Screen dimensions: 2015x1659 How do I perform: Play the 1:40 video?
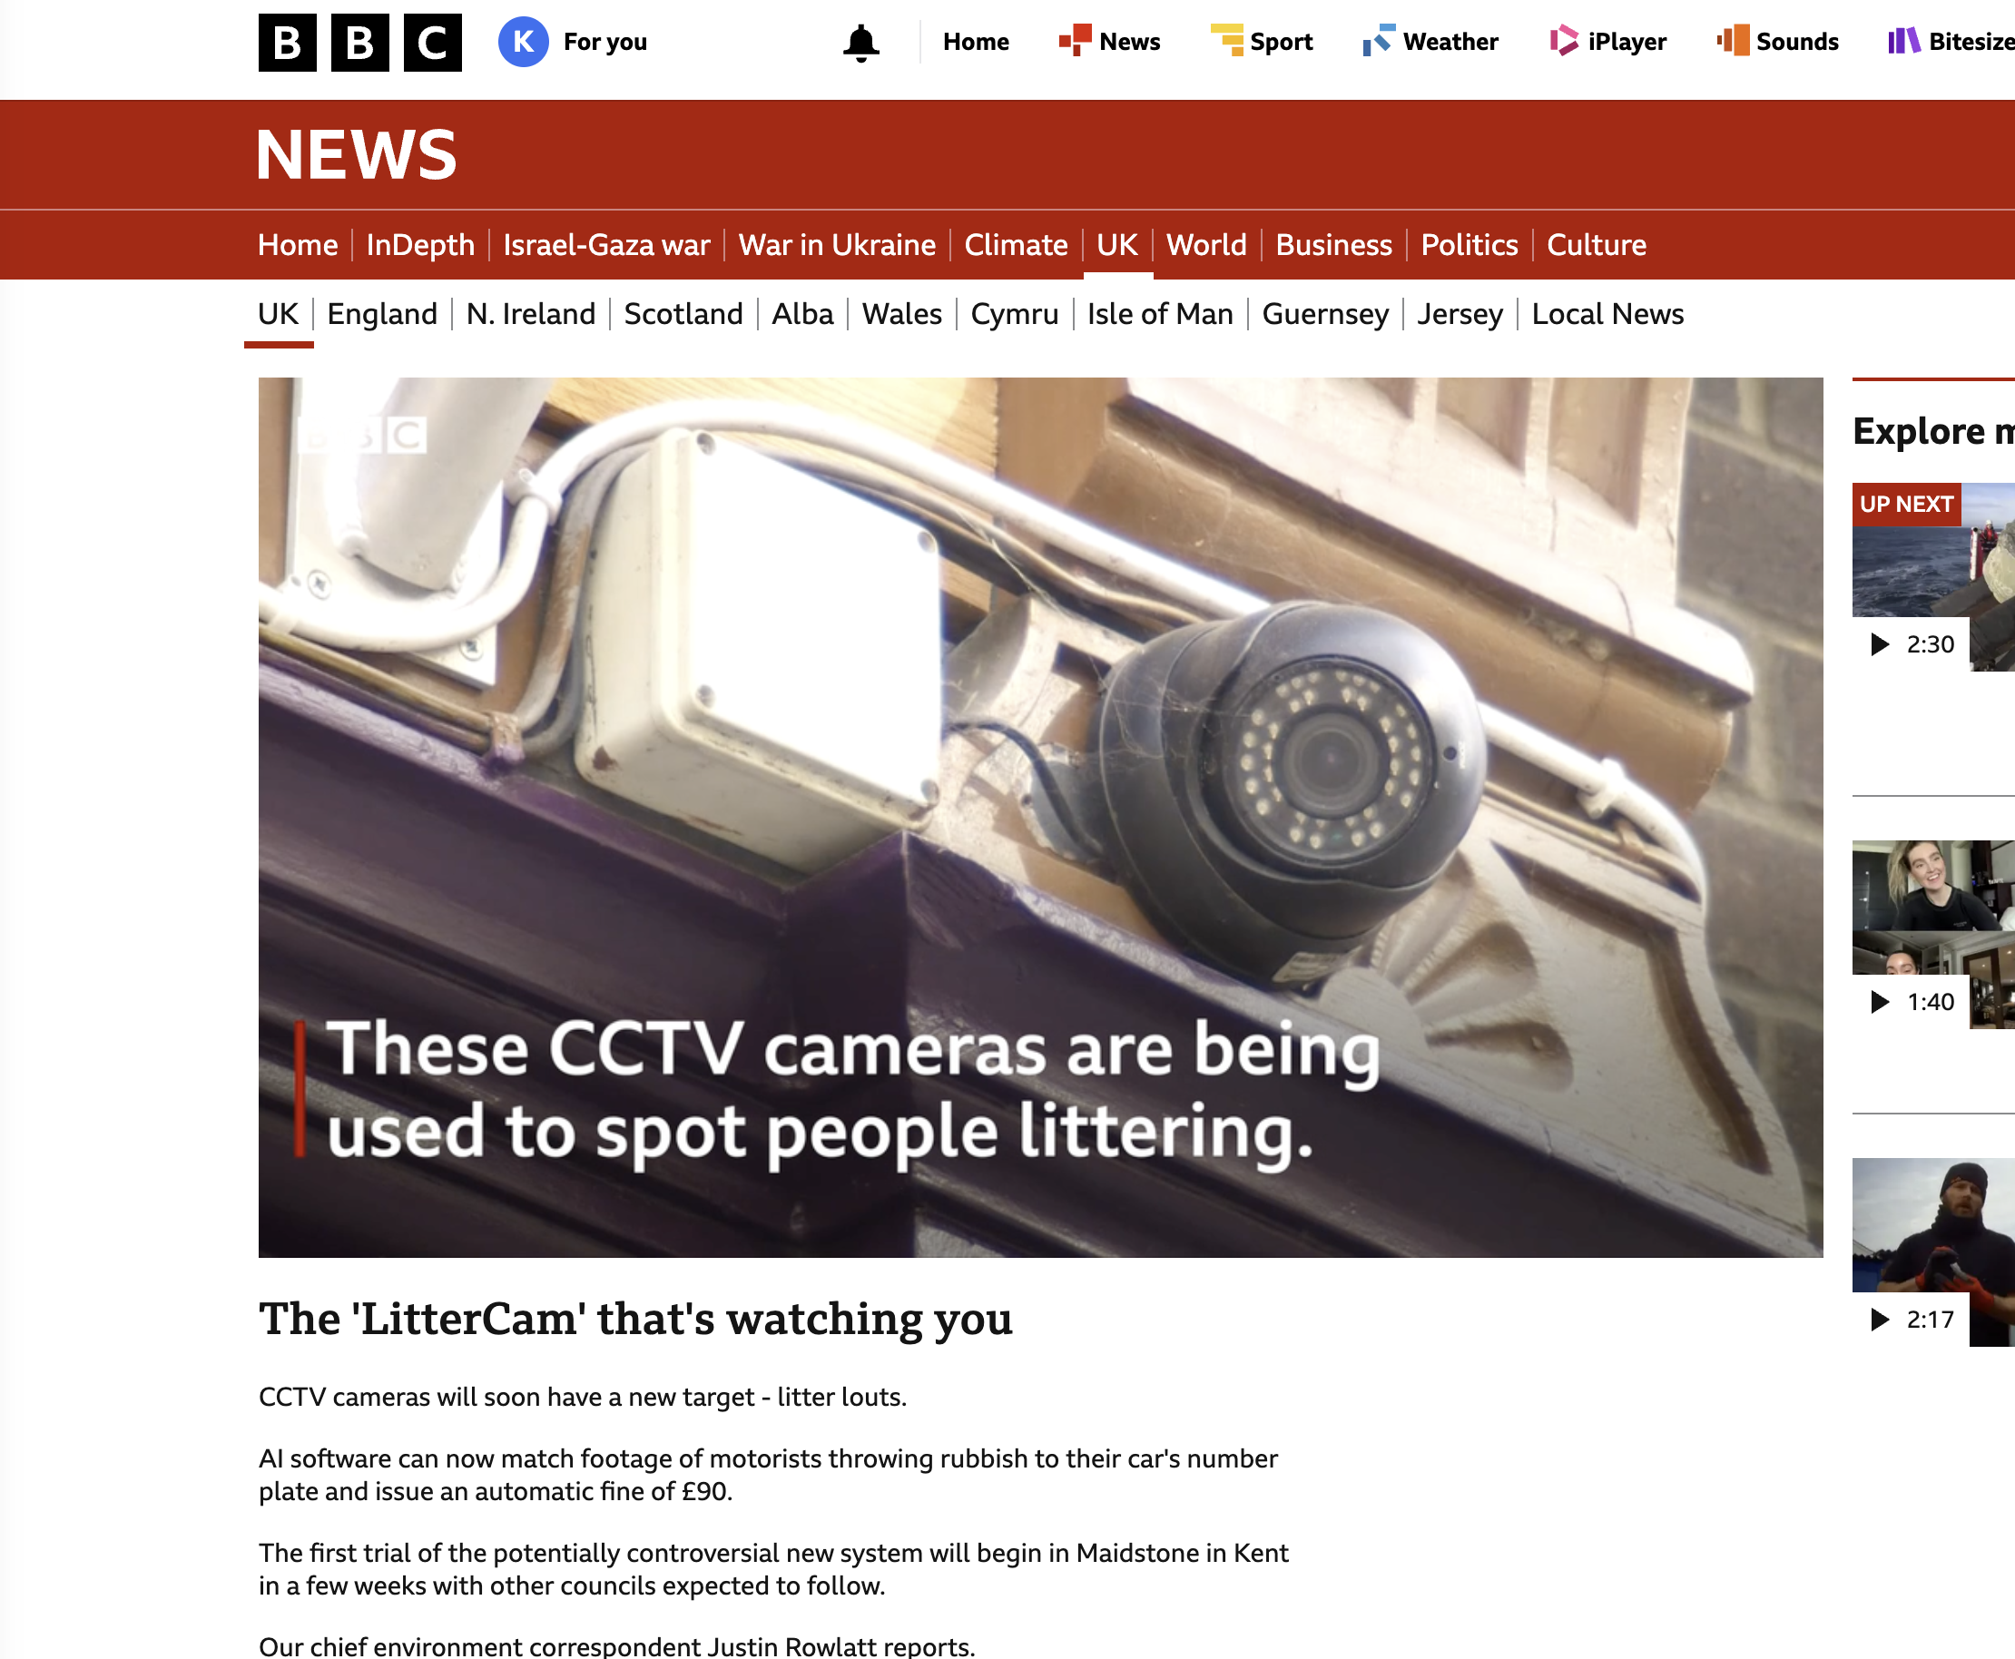click(1932, 934)
